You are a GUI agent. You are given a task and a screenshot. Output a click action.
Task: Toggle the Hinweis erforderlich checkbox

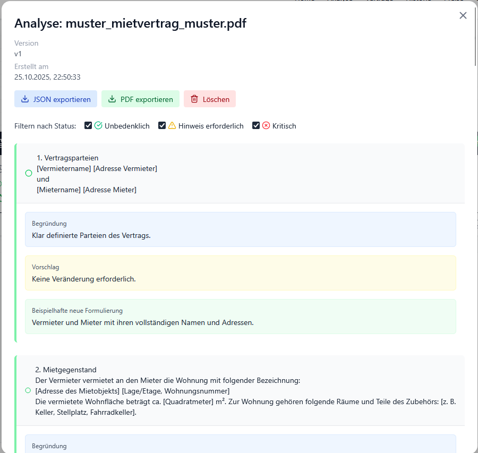pos(163,126)
